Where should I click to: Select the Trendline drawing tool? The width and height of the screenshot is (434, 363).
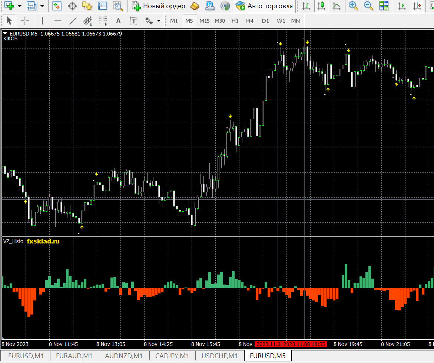click(73, 21)
